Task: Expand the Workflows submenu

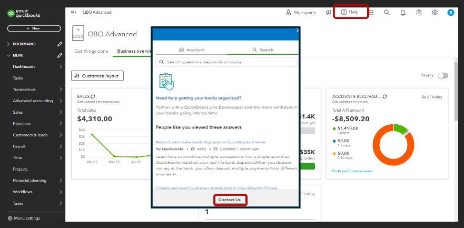Action: pos(61,192)
